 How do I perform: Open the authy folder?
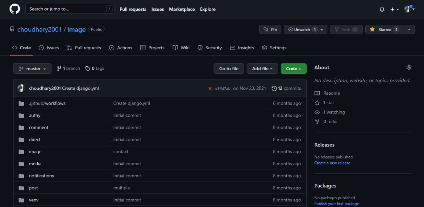tap(35, 115)
